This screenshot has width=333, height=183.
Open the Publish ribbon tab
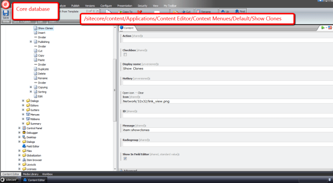(x=75, y=6)
